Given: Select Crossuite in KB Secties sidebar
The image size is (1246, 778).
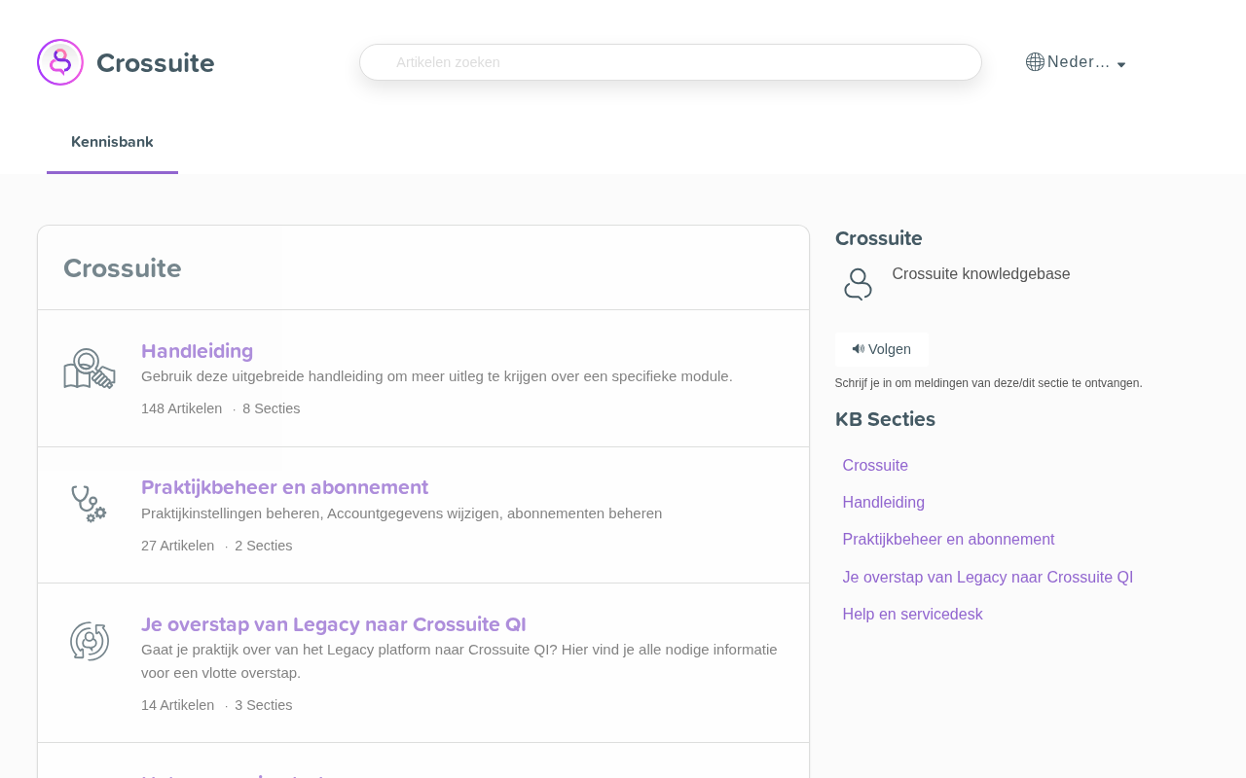Looking at the screenshot, I should pyautogui.click(x=875, y=466).
